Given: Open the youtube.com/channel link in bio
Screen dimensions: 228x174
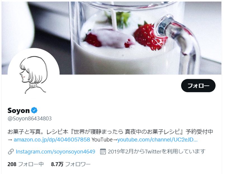Looking at the screenshot, I should 157,139.
